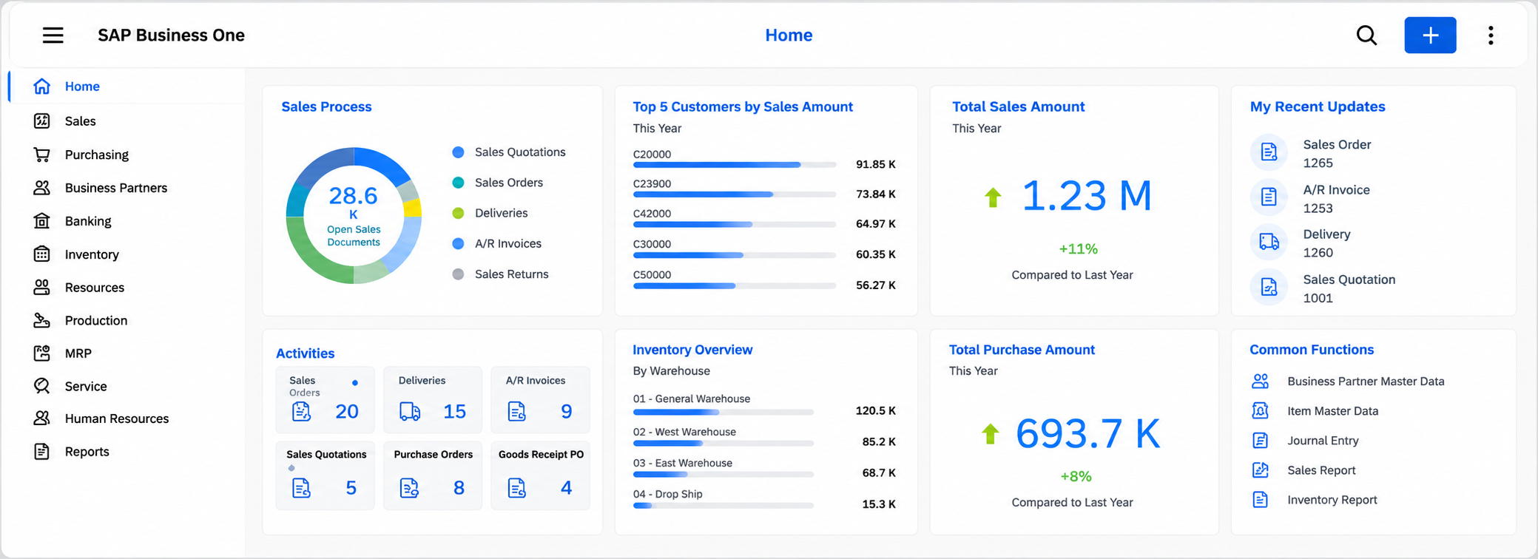Click the Service icon in sidebar
1538x559 pixels.
(x=42, y=386)
